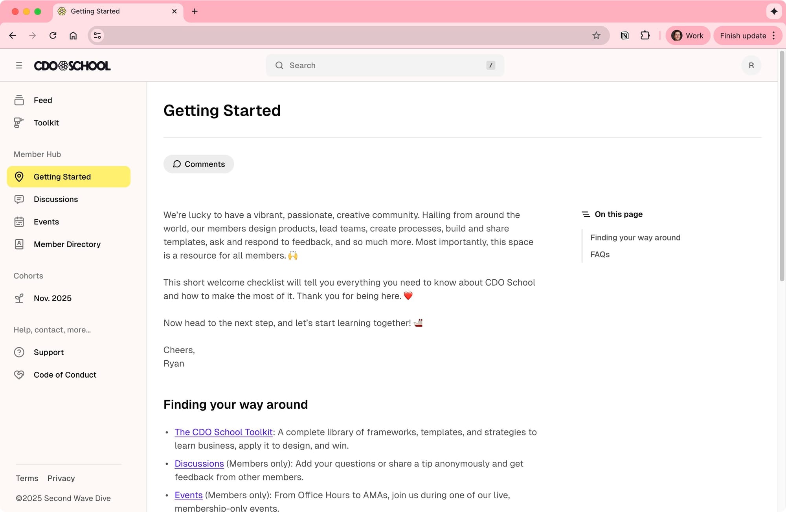Toggle the sidebar hamburger menu icon

[19, 65]
